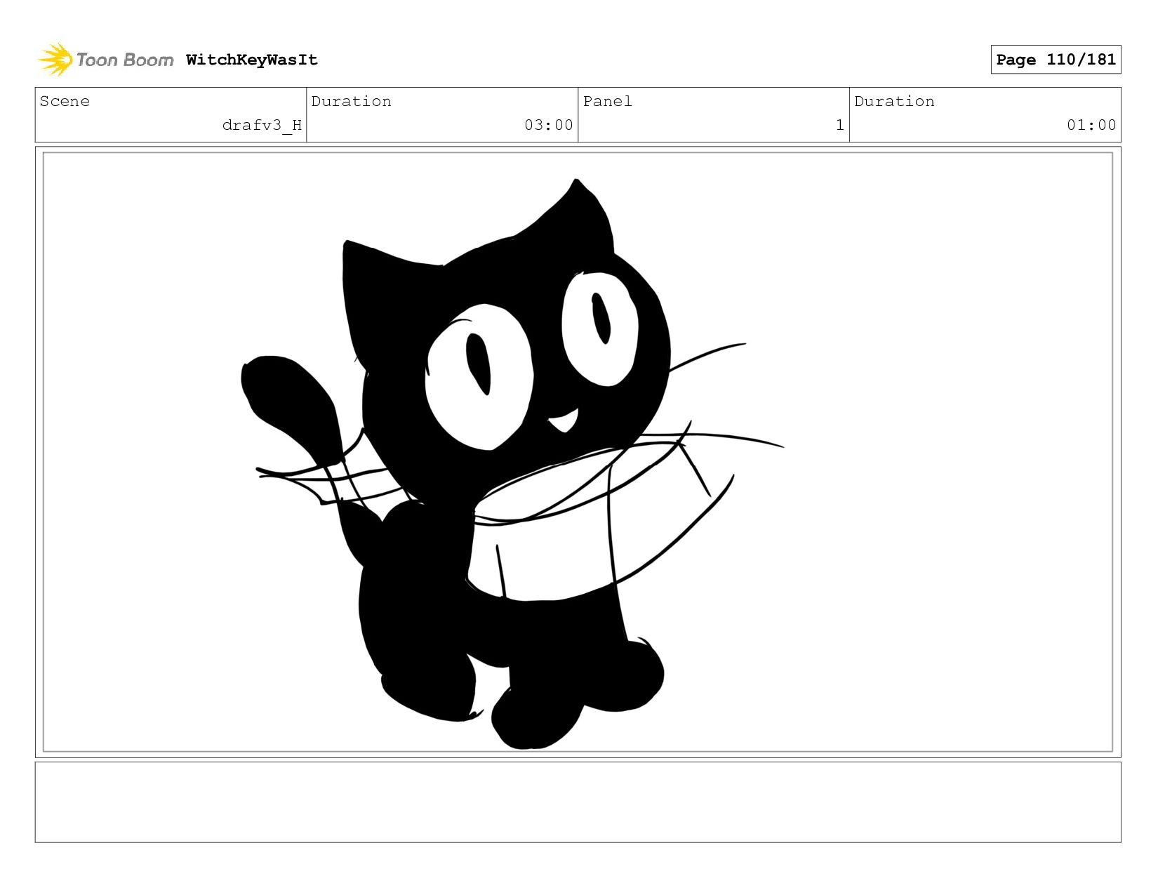This screenshot has height=895, width=1158.
Task: Select the panel number 1
Action: pyautogui.click(x=839, y=125)
